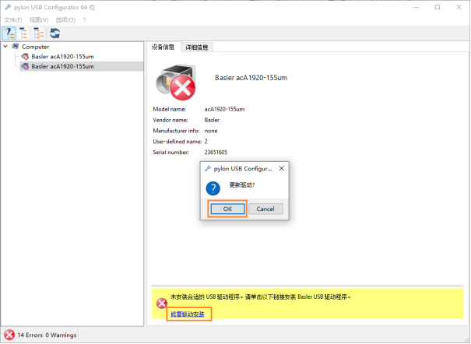
Task: Open the 视图(V) menu
Action: click(x=39, y=19)
